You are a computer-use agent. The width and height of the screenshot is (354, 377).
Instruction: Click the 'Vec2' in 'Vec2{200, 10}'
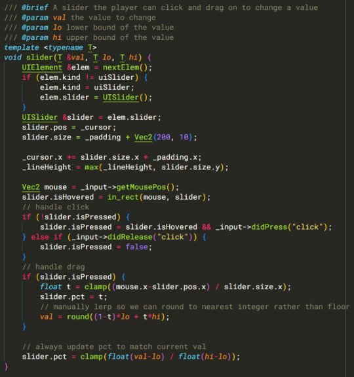pos(144,137)
